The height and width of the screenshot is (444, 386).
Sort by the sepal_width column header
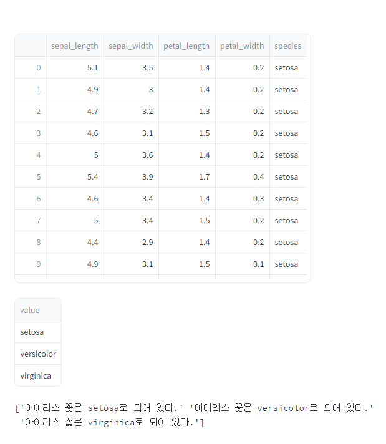(131, 46)
